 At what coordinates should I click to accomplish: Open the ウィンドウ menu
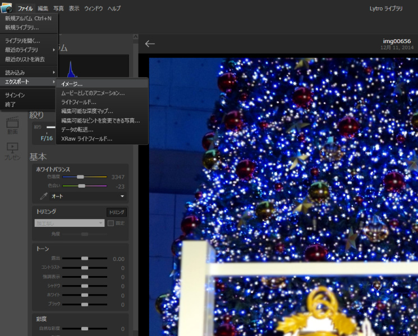[94, 8]
